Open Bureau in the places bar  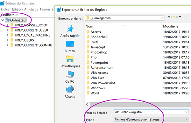[70, 46]
